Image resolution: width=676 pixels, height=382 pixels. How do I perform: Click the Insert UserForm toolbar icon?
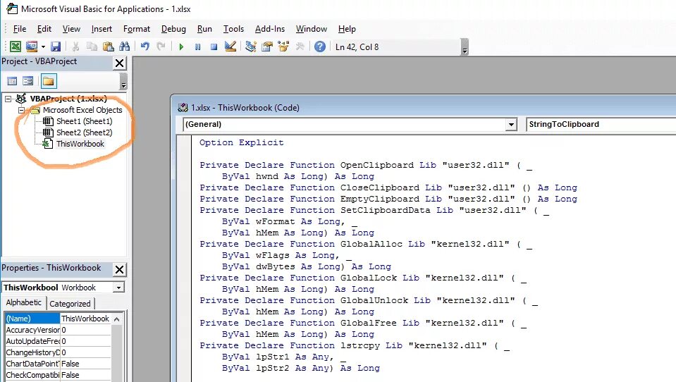[32, 47]
